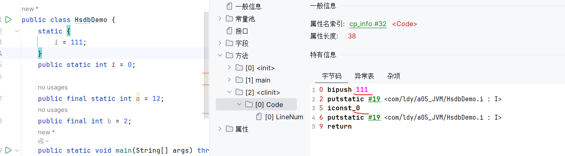The width and height of the screenshot is (565, 156).
Task: Click the editor vertical scrollbar
Action: click(x=206, y=65)
